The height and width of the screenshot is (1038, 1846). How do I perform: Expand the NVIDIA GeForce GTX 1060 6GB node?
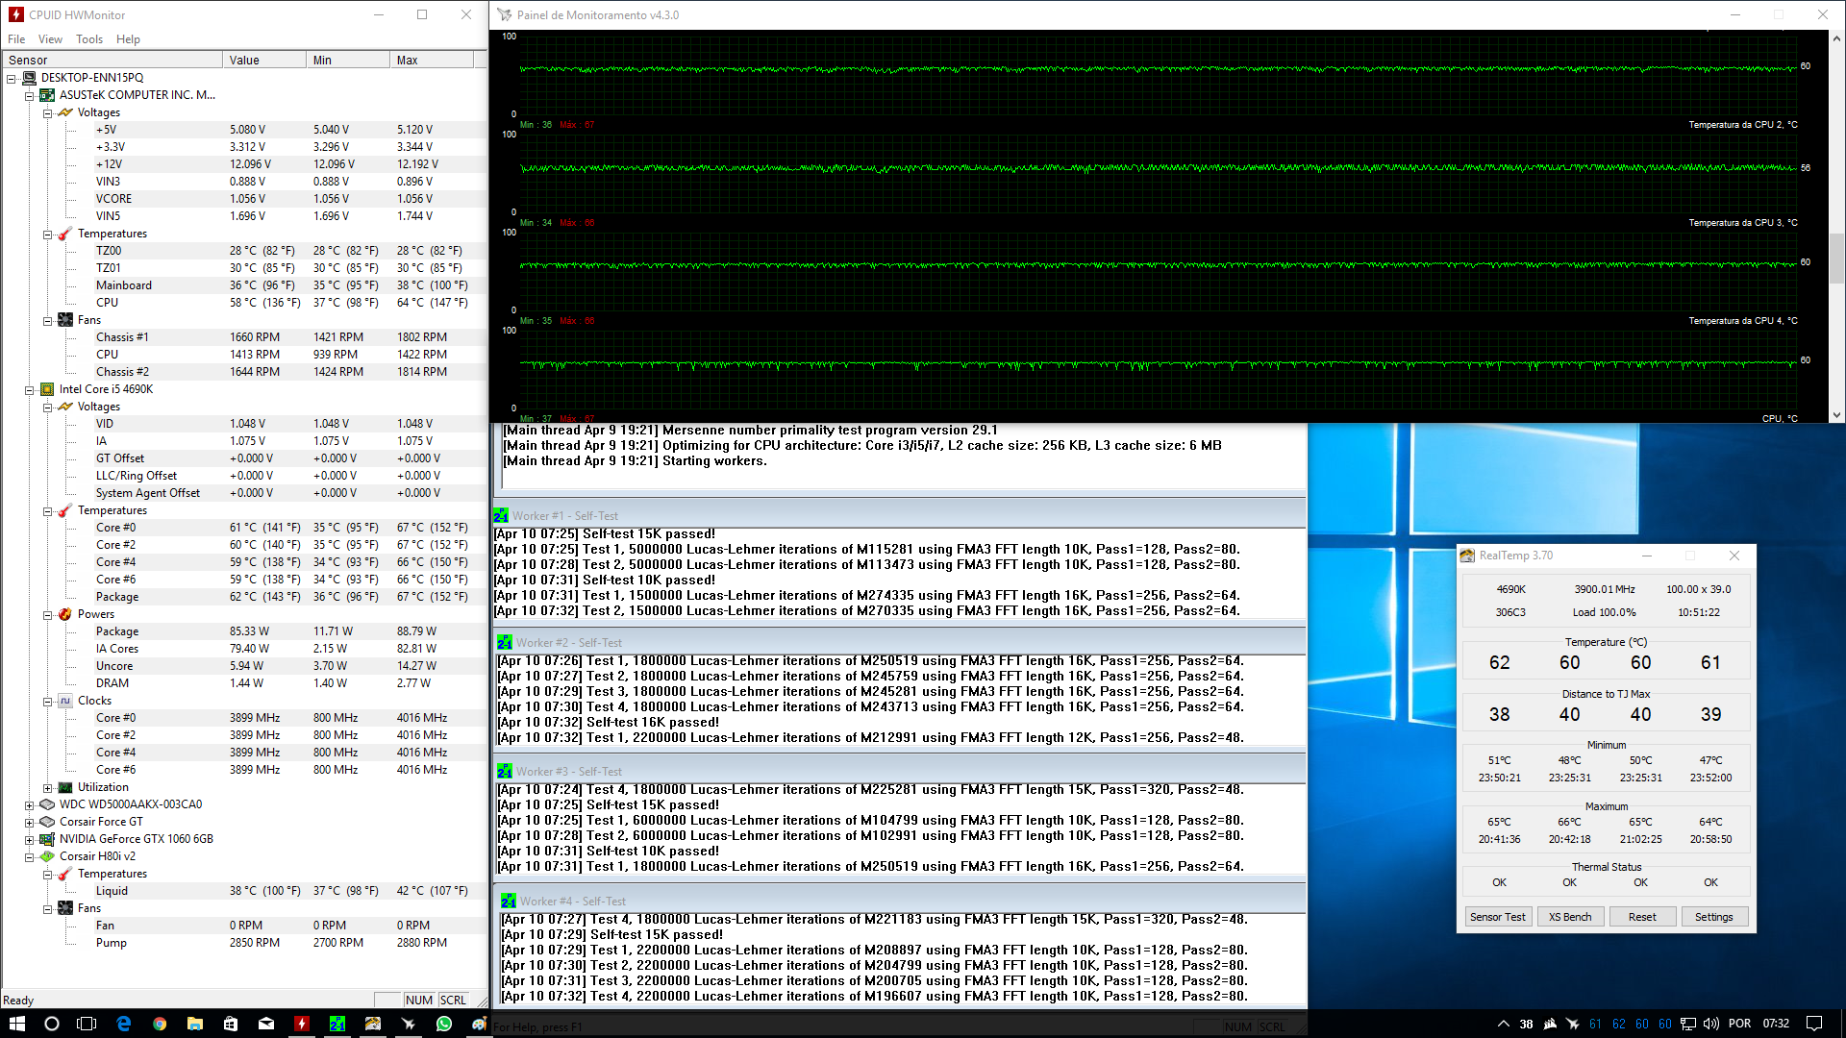point(29,839)
